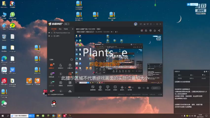Mute the speaker in the stream toolbar
Viewport: 210px width, 118px height.
pos(129,88)
